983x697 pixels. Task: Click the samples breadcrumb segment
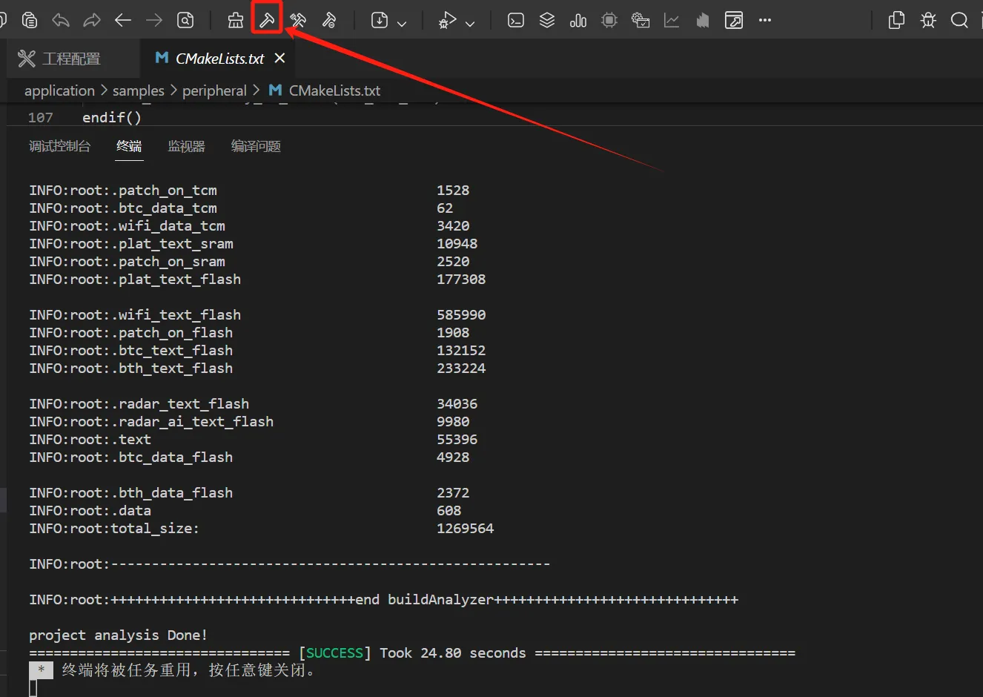click(139, 90)
